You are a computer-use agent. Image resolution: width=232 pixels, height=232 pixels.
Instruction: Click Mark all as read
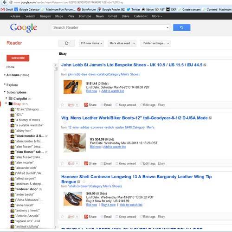tap(120, 43)
